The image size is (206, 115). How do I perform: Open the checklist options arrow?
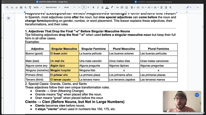click(x=146, y=7)
